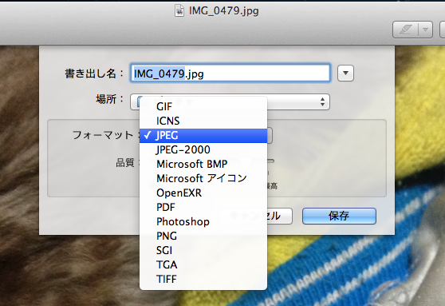Select SGI format entry
The width and height of the screenshot is (445, 306).
coord(203,250)
